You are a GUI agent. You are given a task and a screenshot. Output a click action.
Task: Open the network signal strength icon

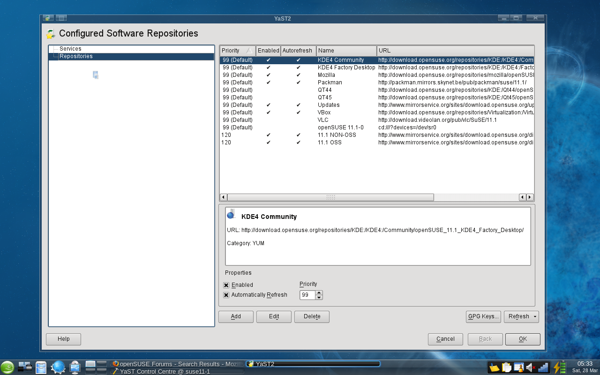(543, 367)
